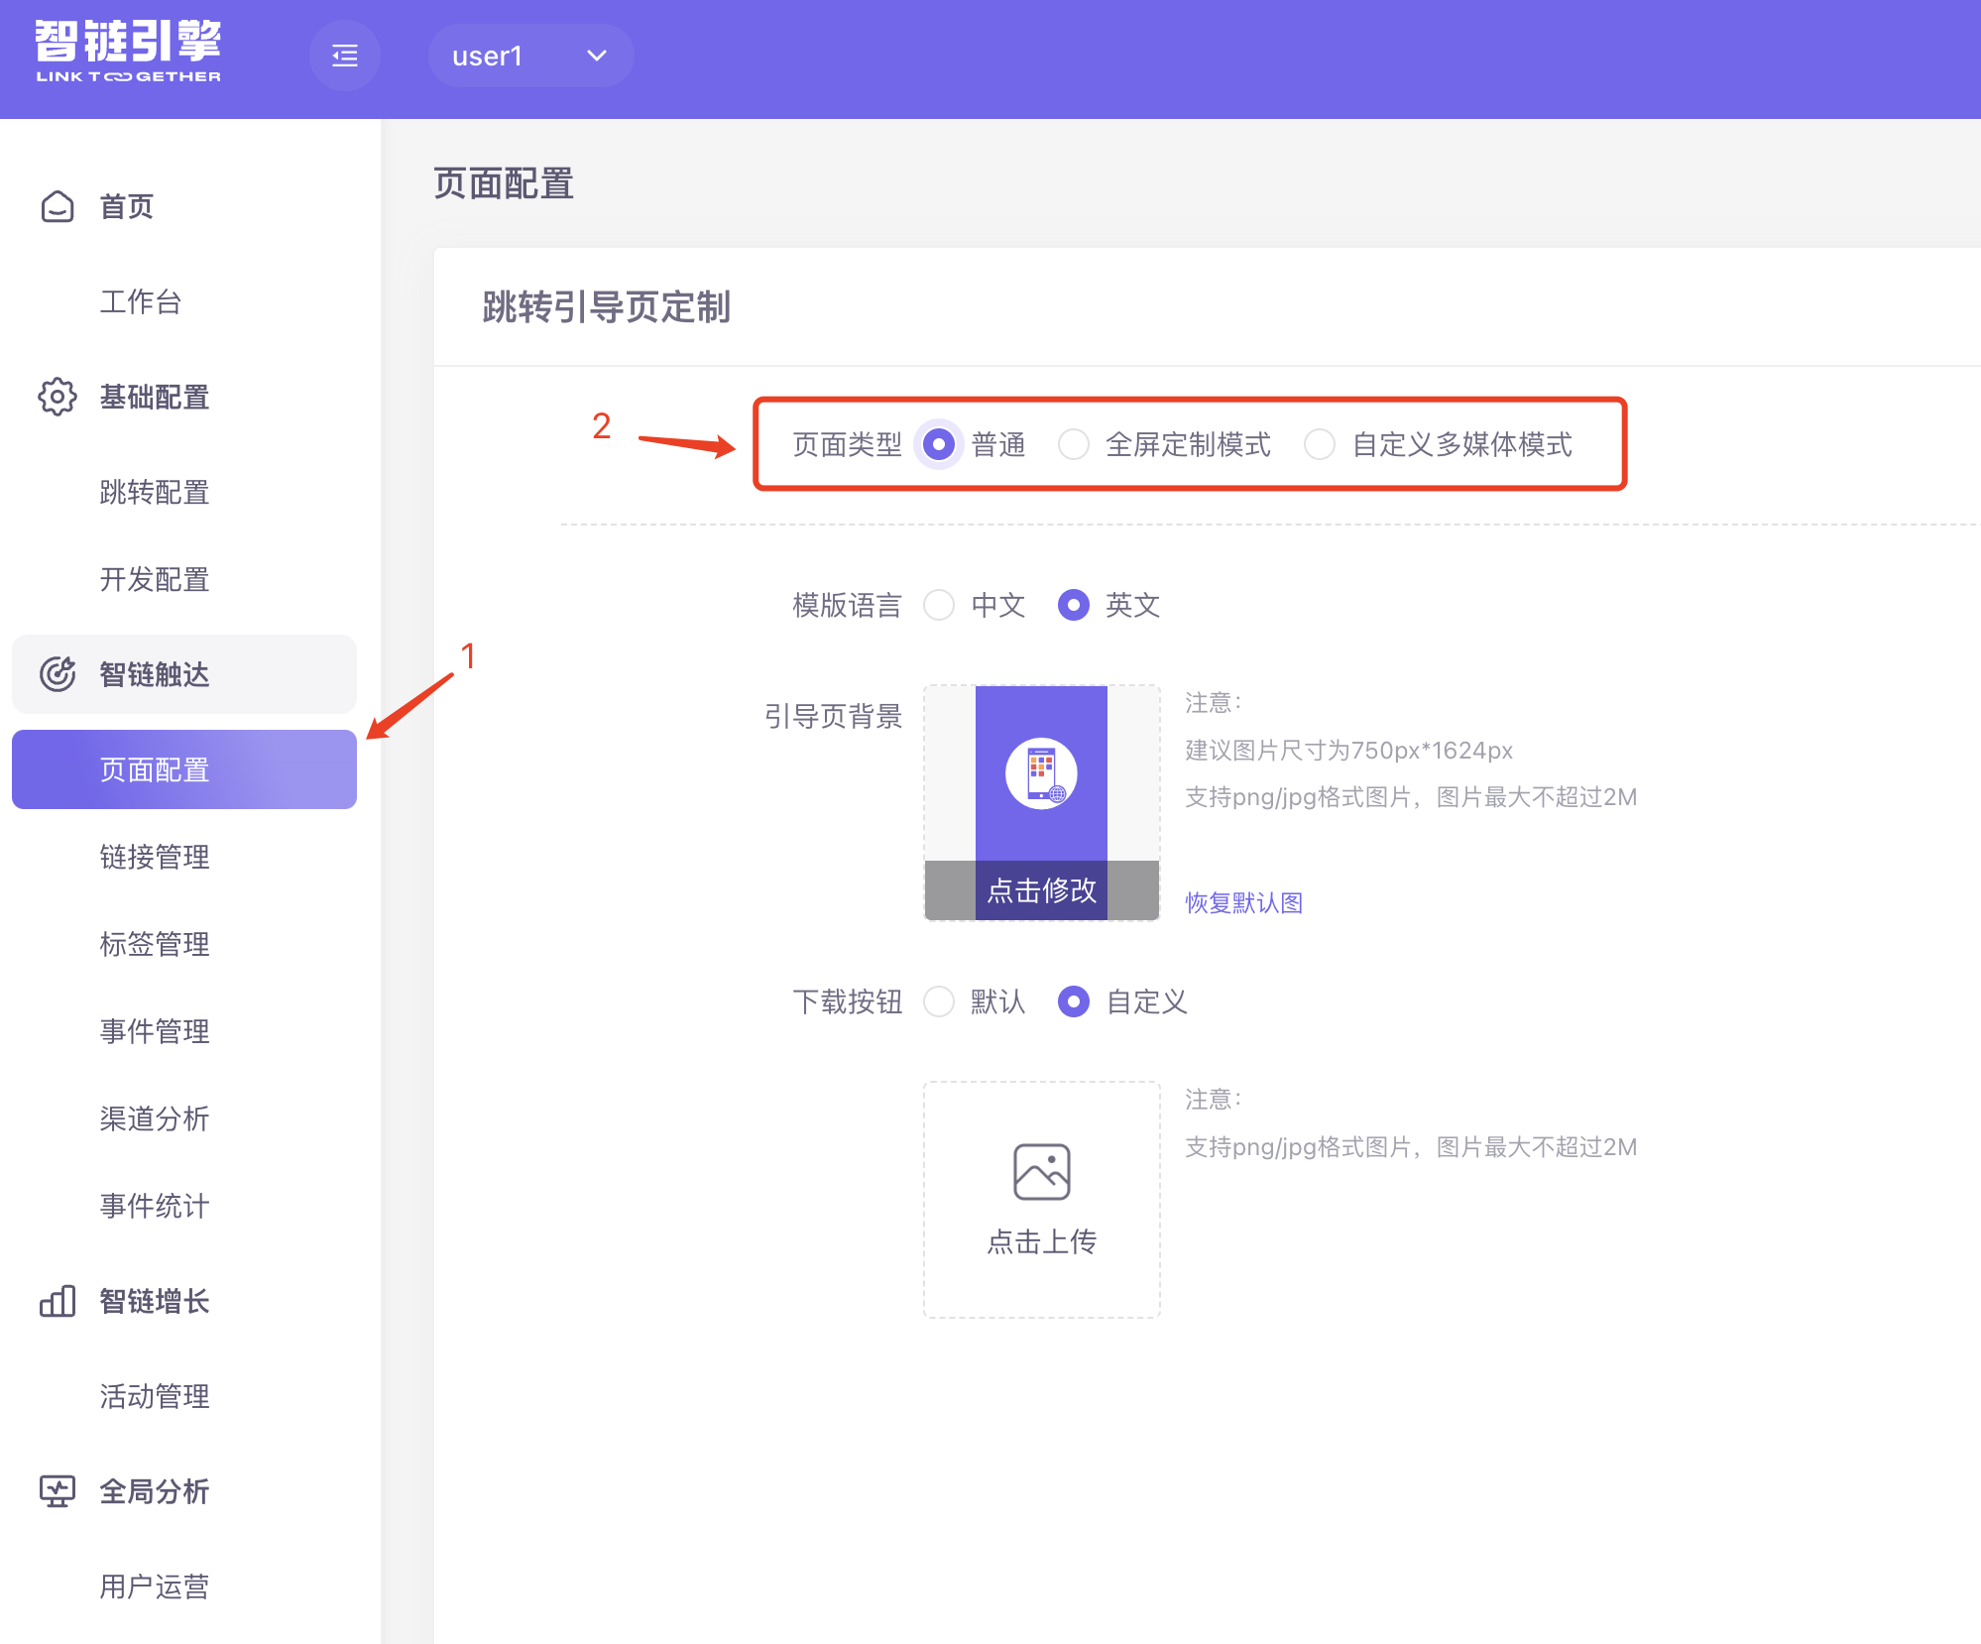Set download button to 默认
1981x1644 pixels.
[x=939, y=1002]
